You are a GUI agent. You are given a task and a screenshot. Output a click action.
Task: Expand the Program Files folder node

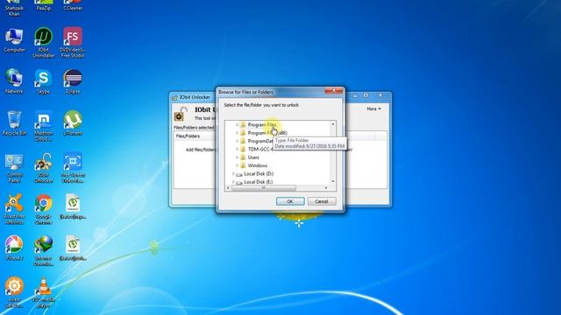pyautogui.click(x=237, y=124)
